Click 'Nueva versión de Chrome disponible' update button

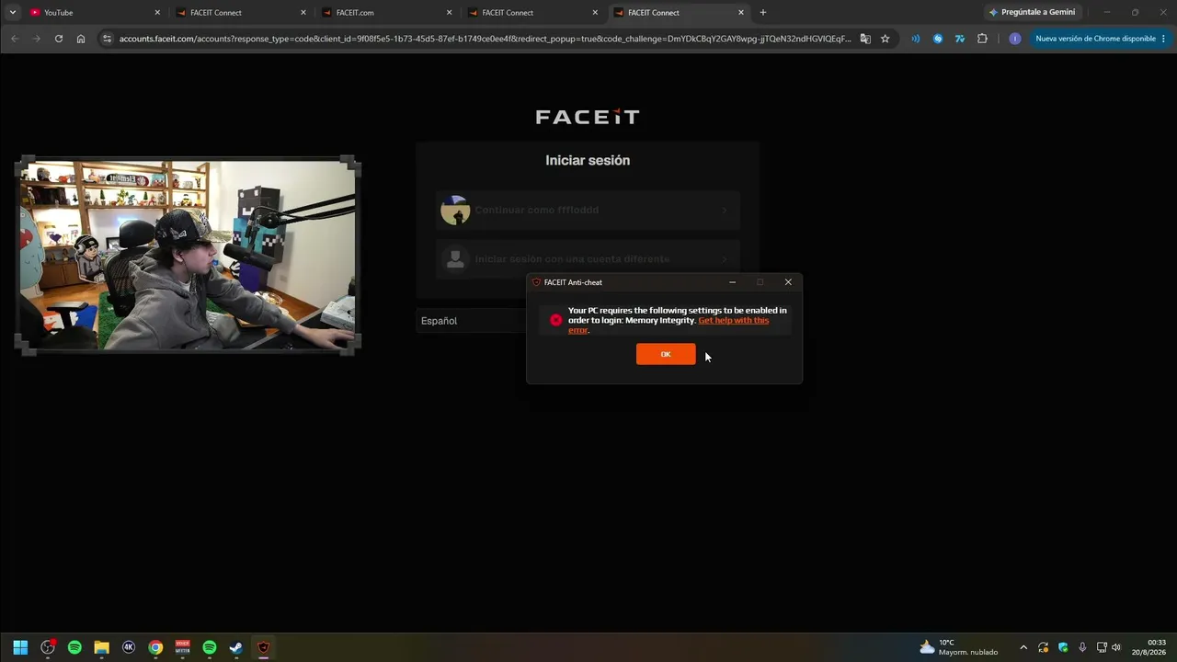[x=1095, y=39]
